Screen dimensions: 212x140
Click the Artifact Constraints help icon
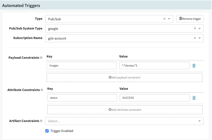click(41, 121)
